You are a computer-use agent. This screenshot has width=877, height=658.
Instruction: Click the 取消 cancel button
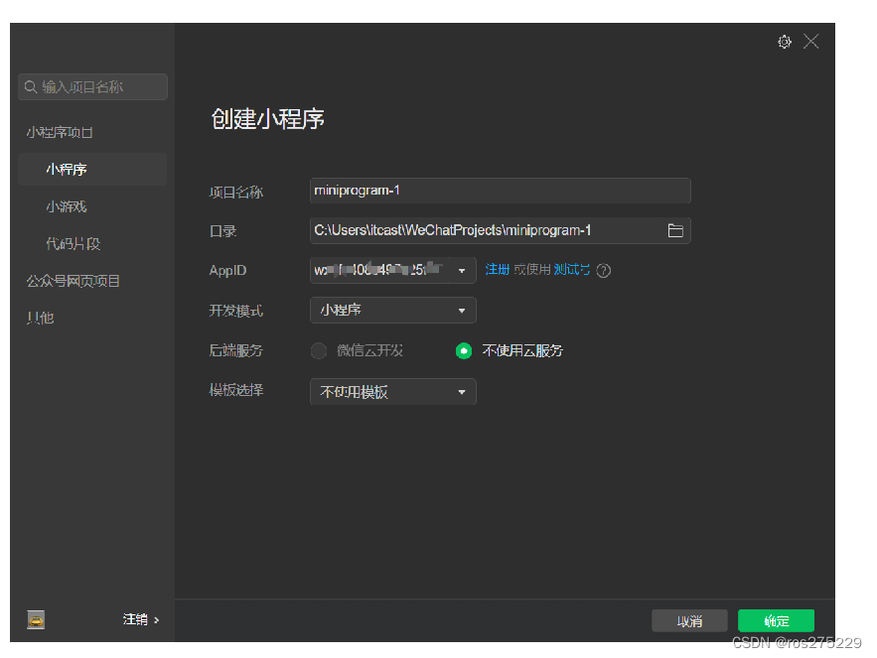click(689, 619)
